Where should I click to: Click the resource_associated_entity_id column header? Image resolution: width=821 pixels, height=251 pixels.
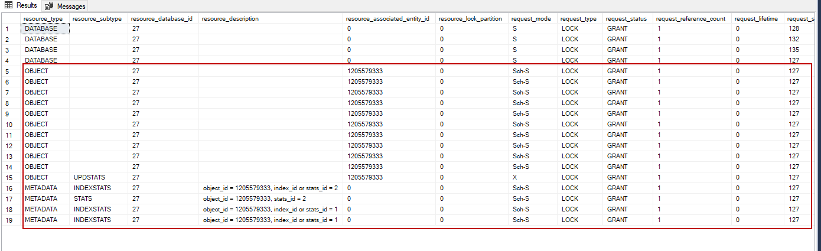pos(388,19)
